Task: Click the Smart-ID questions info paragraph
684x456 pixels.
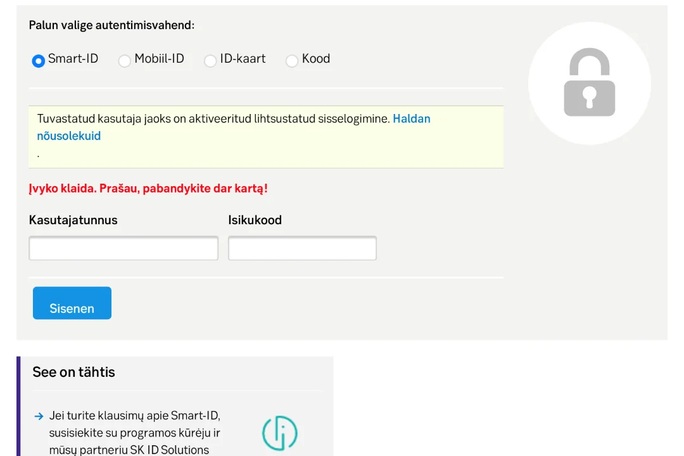Action: tap(135, 433)
